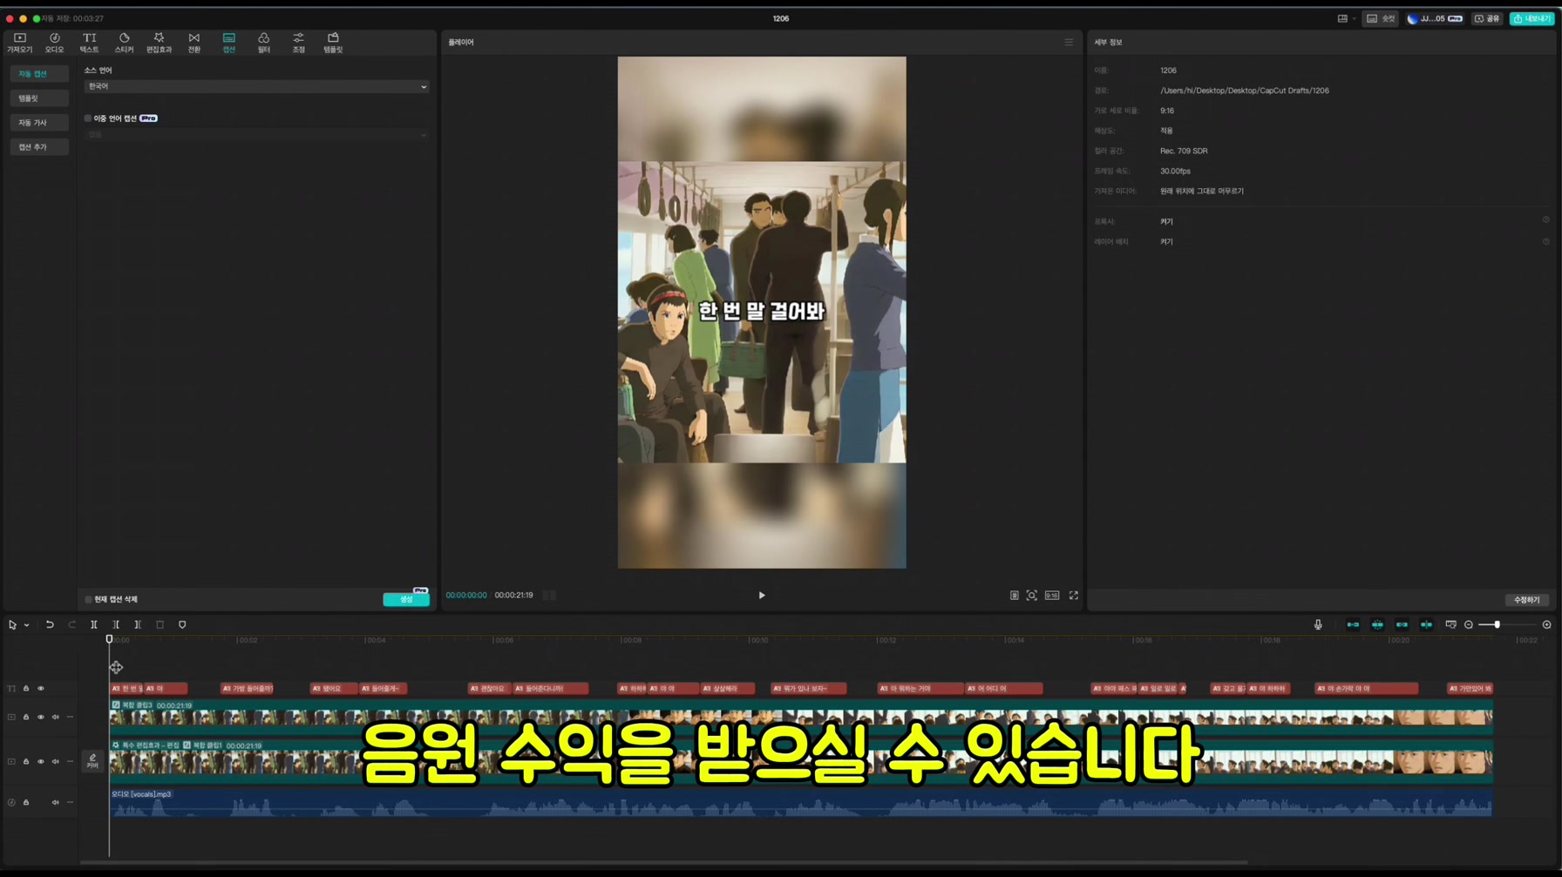Zoom in the timeline with plus icon
The image size is (1562, 877).
tap(1547, 625)
